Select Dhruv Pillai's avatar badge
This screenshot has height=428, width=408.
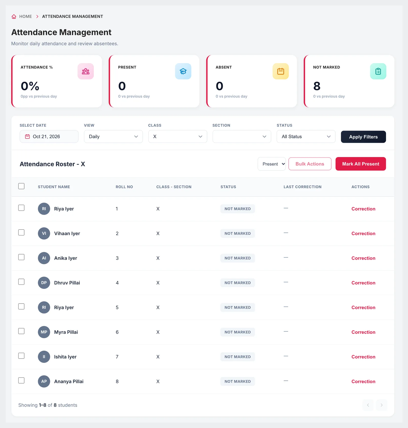click(44, 283)
